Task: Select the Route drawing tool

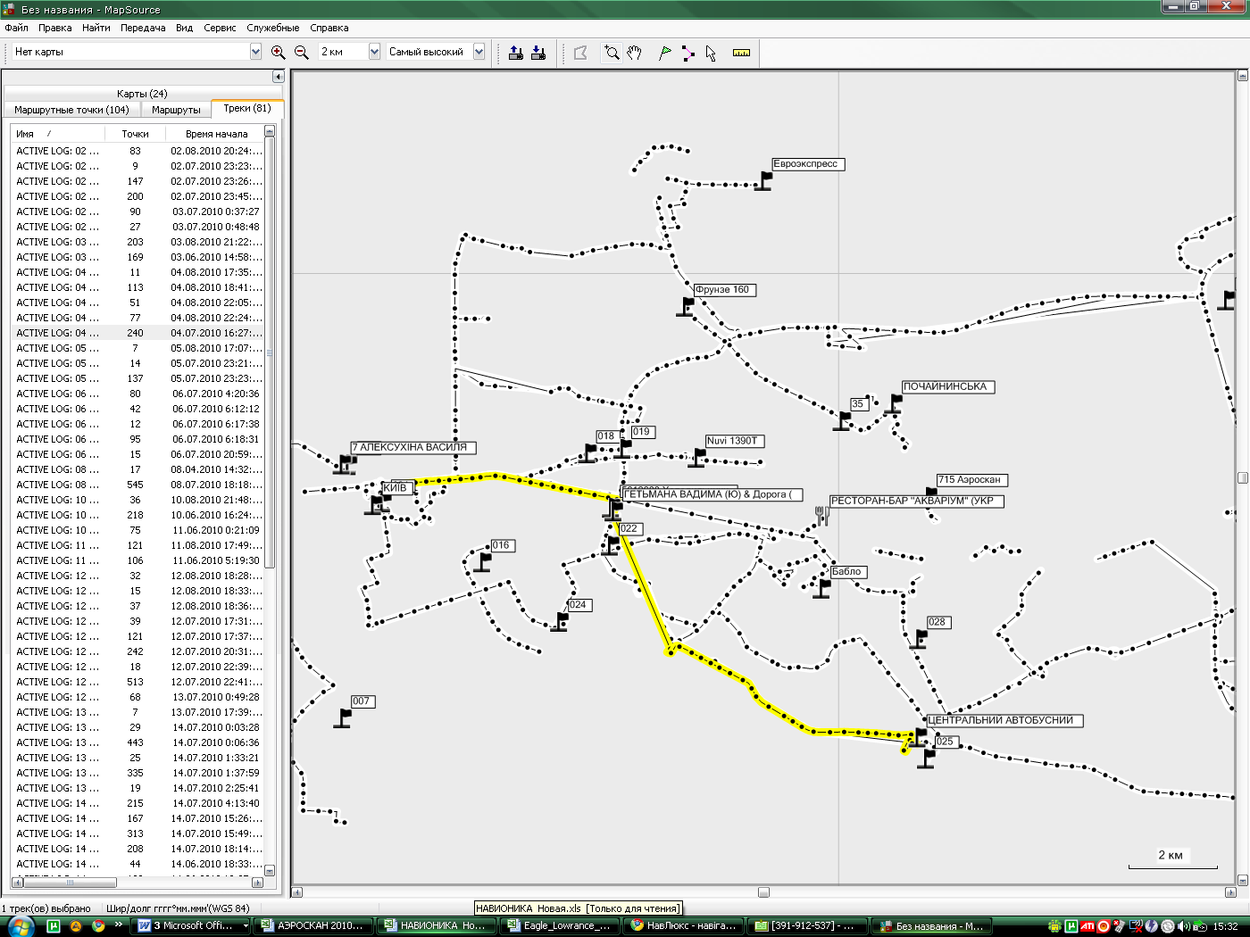Action: click(x=687, y=53)
